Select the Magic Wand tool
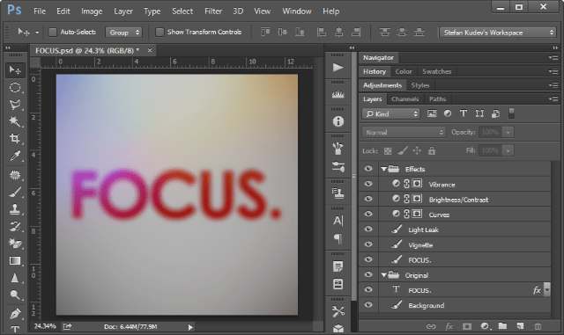Image resolution: width=564 pixels, height=335 pixels. 15,121
